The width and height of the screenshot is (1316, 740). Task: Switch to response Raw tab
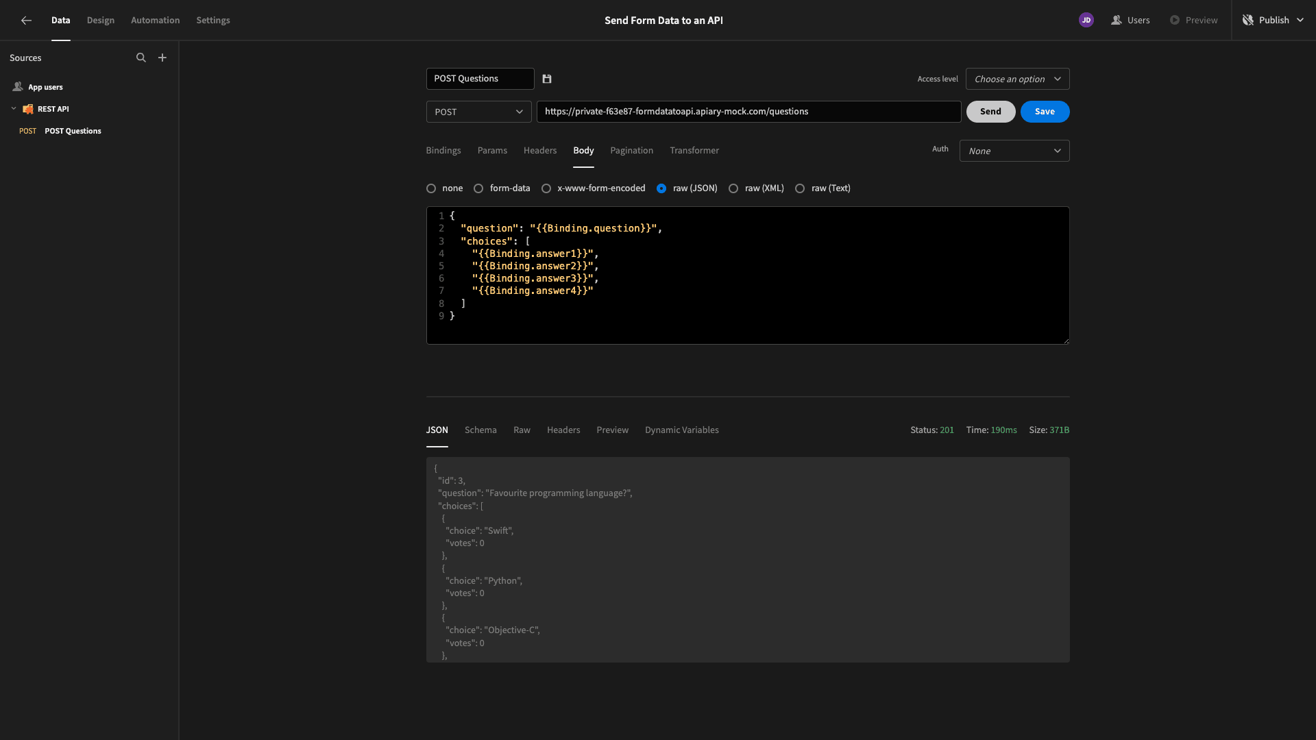(x=522, y=430)
